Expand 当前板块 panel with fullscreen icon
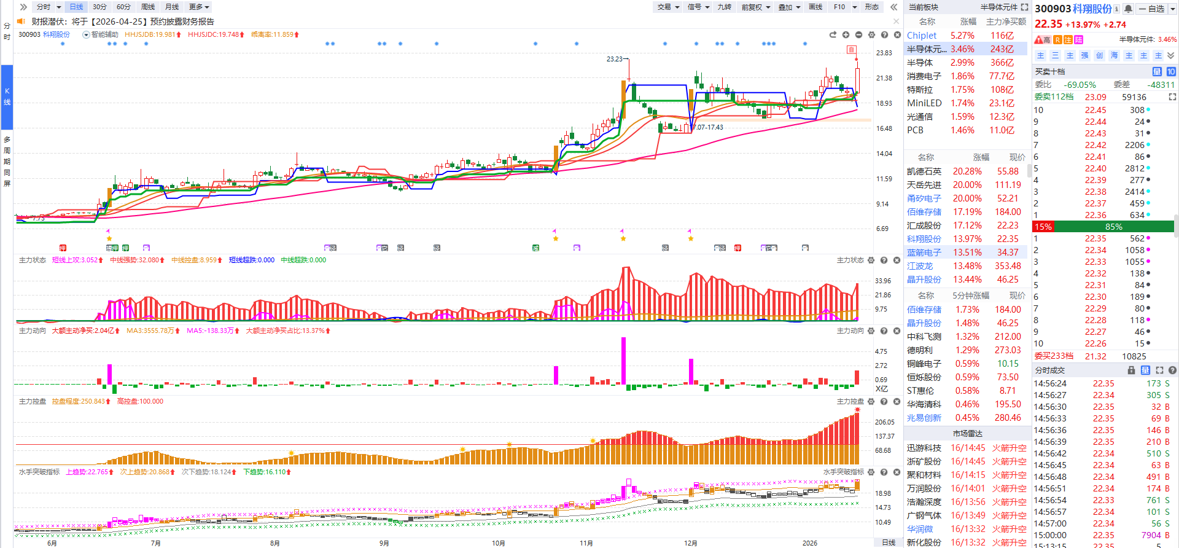The width and height of the screenshot is (1179, 548). 1024,7
